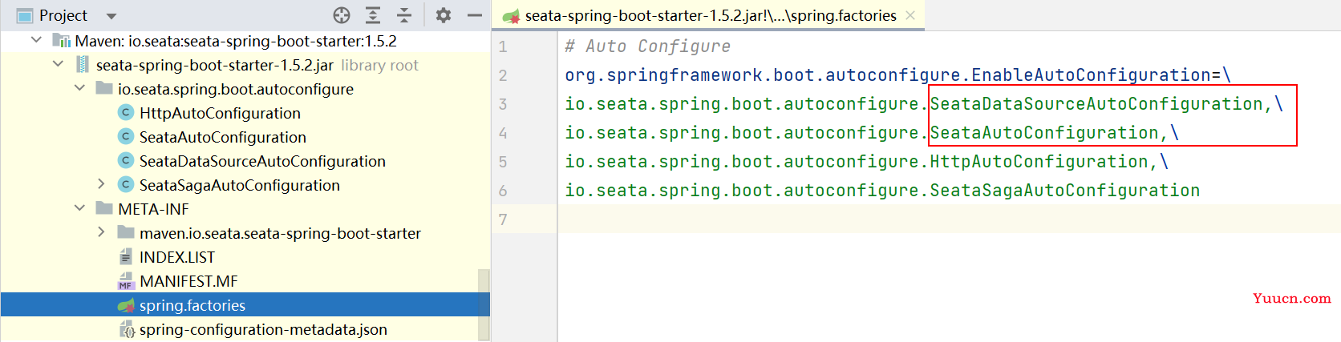Image resolution: width=1341 pixels, height=342 pixels.
Task: Select spring-configuration-metadata.json file
Action: [x=263, y=329]
